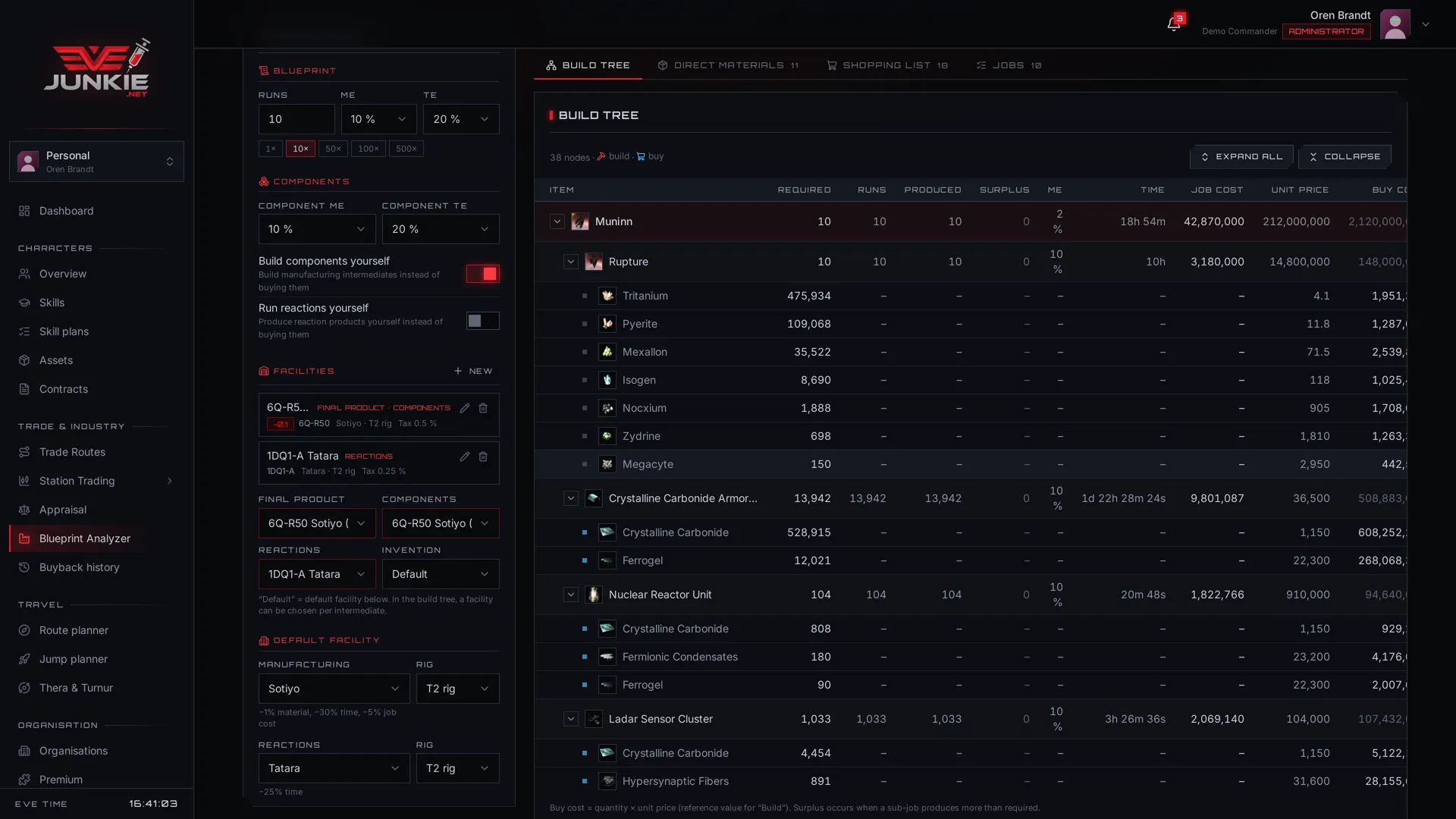Toggle Run reactions yourself switch
1456x819 pixels.
tap(482, 321)
